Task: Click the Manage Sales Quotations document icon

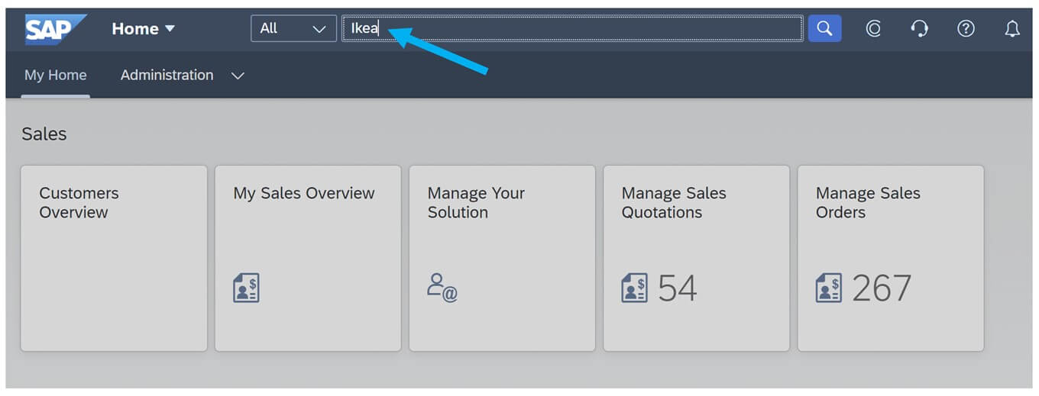Action: [634, 288]
